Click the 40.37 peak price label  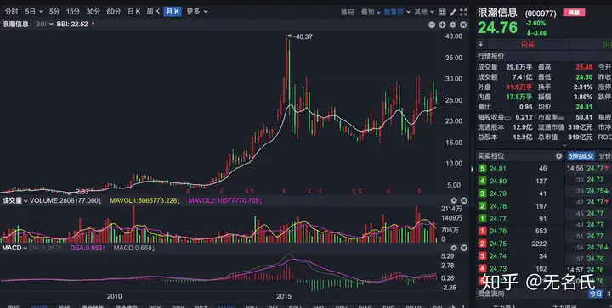point(304,37)
